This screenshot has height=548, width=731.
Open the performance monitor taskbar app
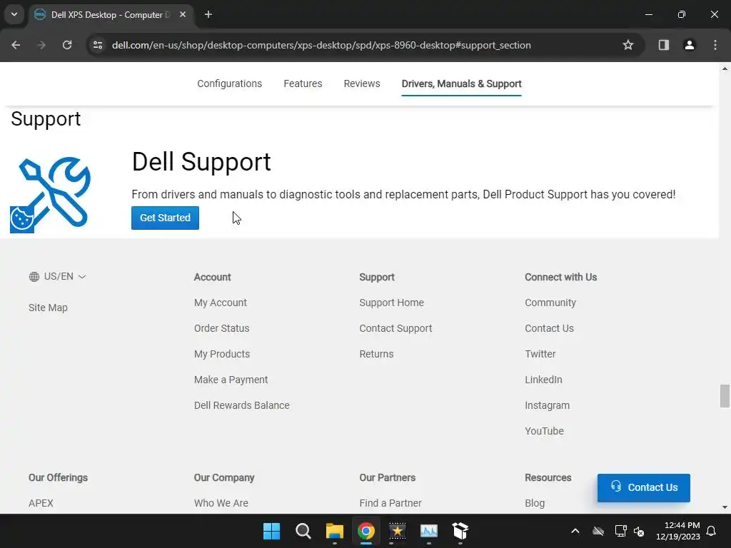click(429, 531)
